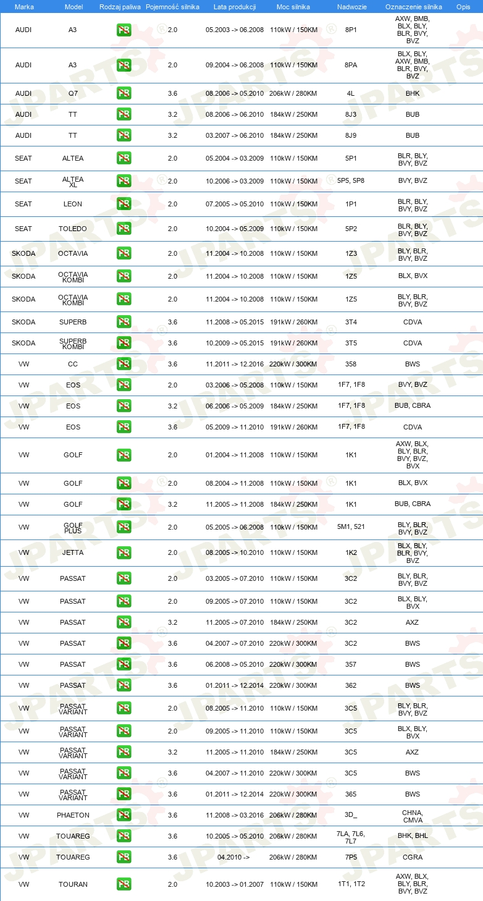Select the Oznaczenie silnika column header

pyautogui.click(x=413, y=6)
